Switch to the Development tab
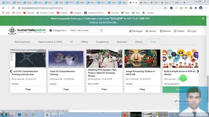This screenshot has width=209, height=117. (23, 42)
